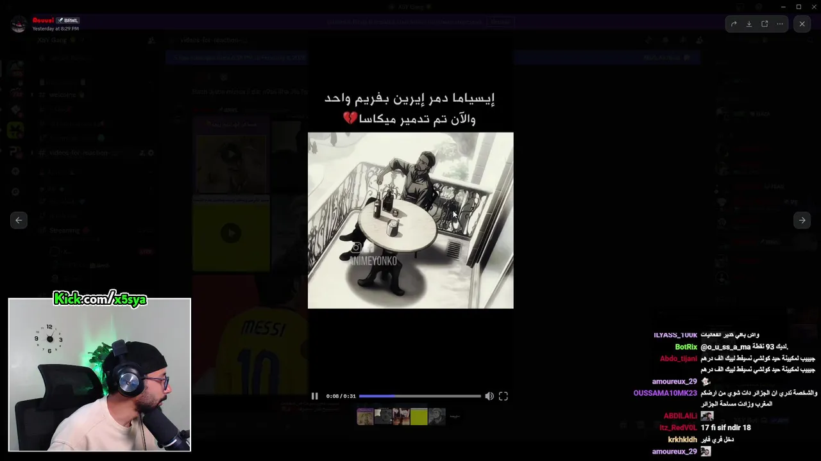Viewport: 821px width, 461px height.
Task: Click the BRWL server tag badge
Action: point(68,20)
